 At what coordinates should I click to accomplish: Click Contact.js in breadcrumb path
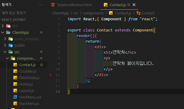pyautogui.click(x=123, y=13)
